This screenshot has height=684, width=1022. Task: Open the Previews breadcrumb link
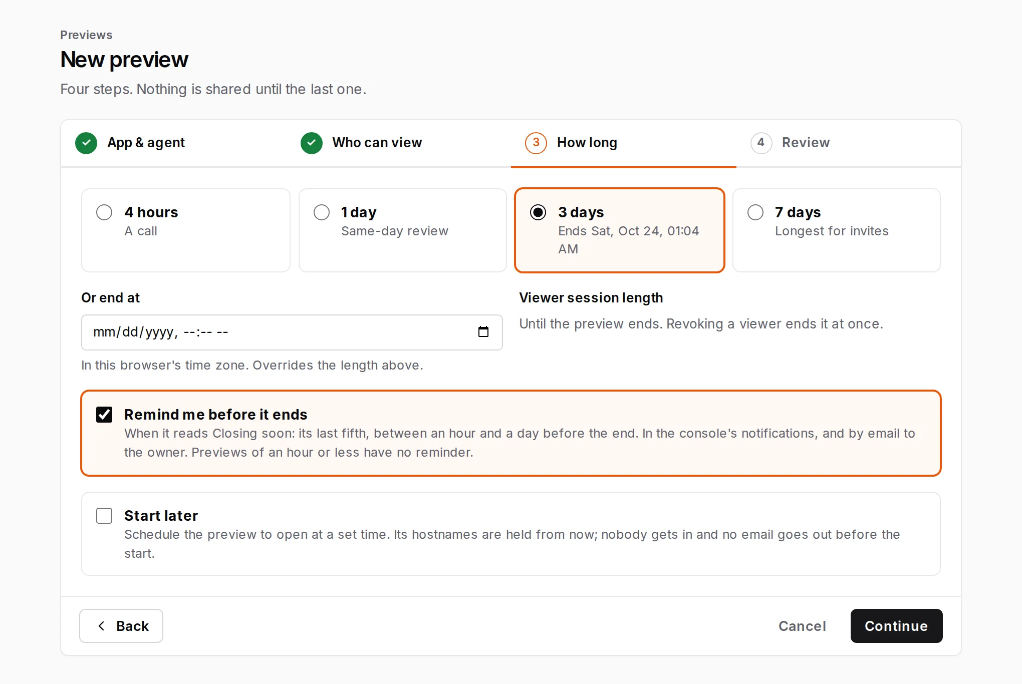86,35
